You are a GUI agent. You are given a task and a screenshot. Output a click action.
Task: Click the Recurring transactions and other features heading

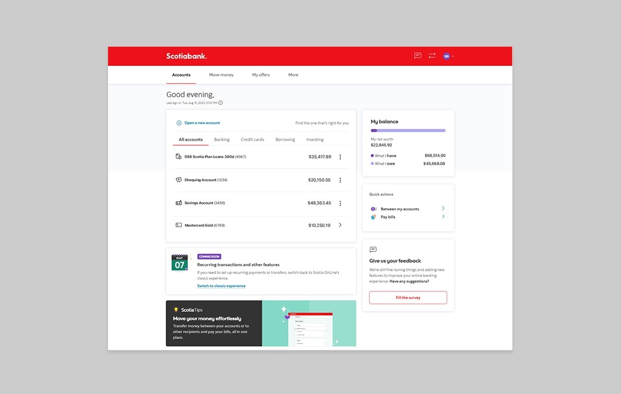pos(238,264)
